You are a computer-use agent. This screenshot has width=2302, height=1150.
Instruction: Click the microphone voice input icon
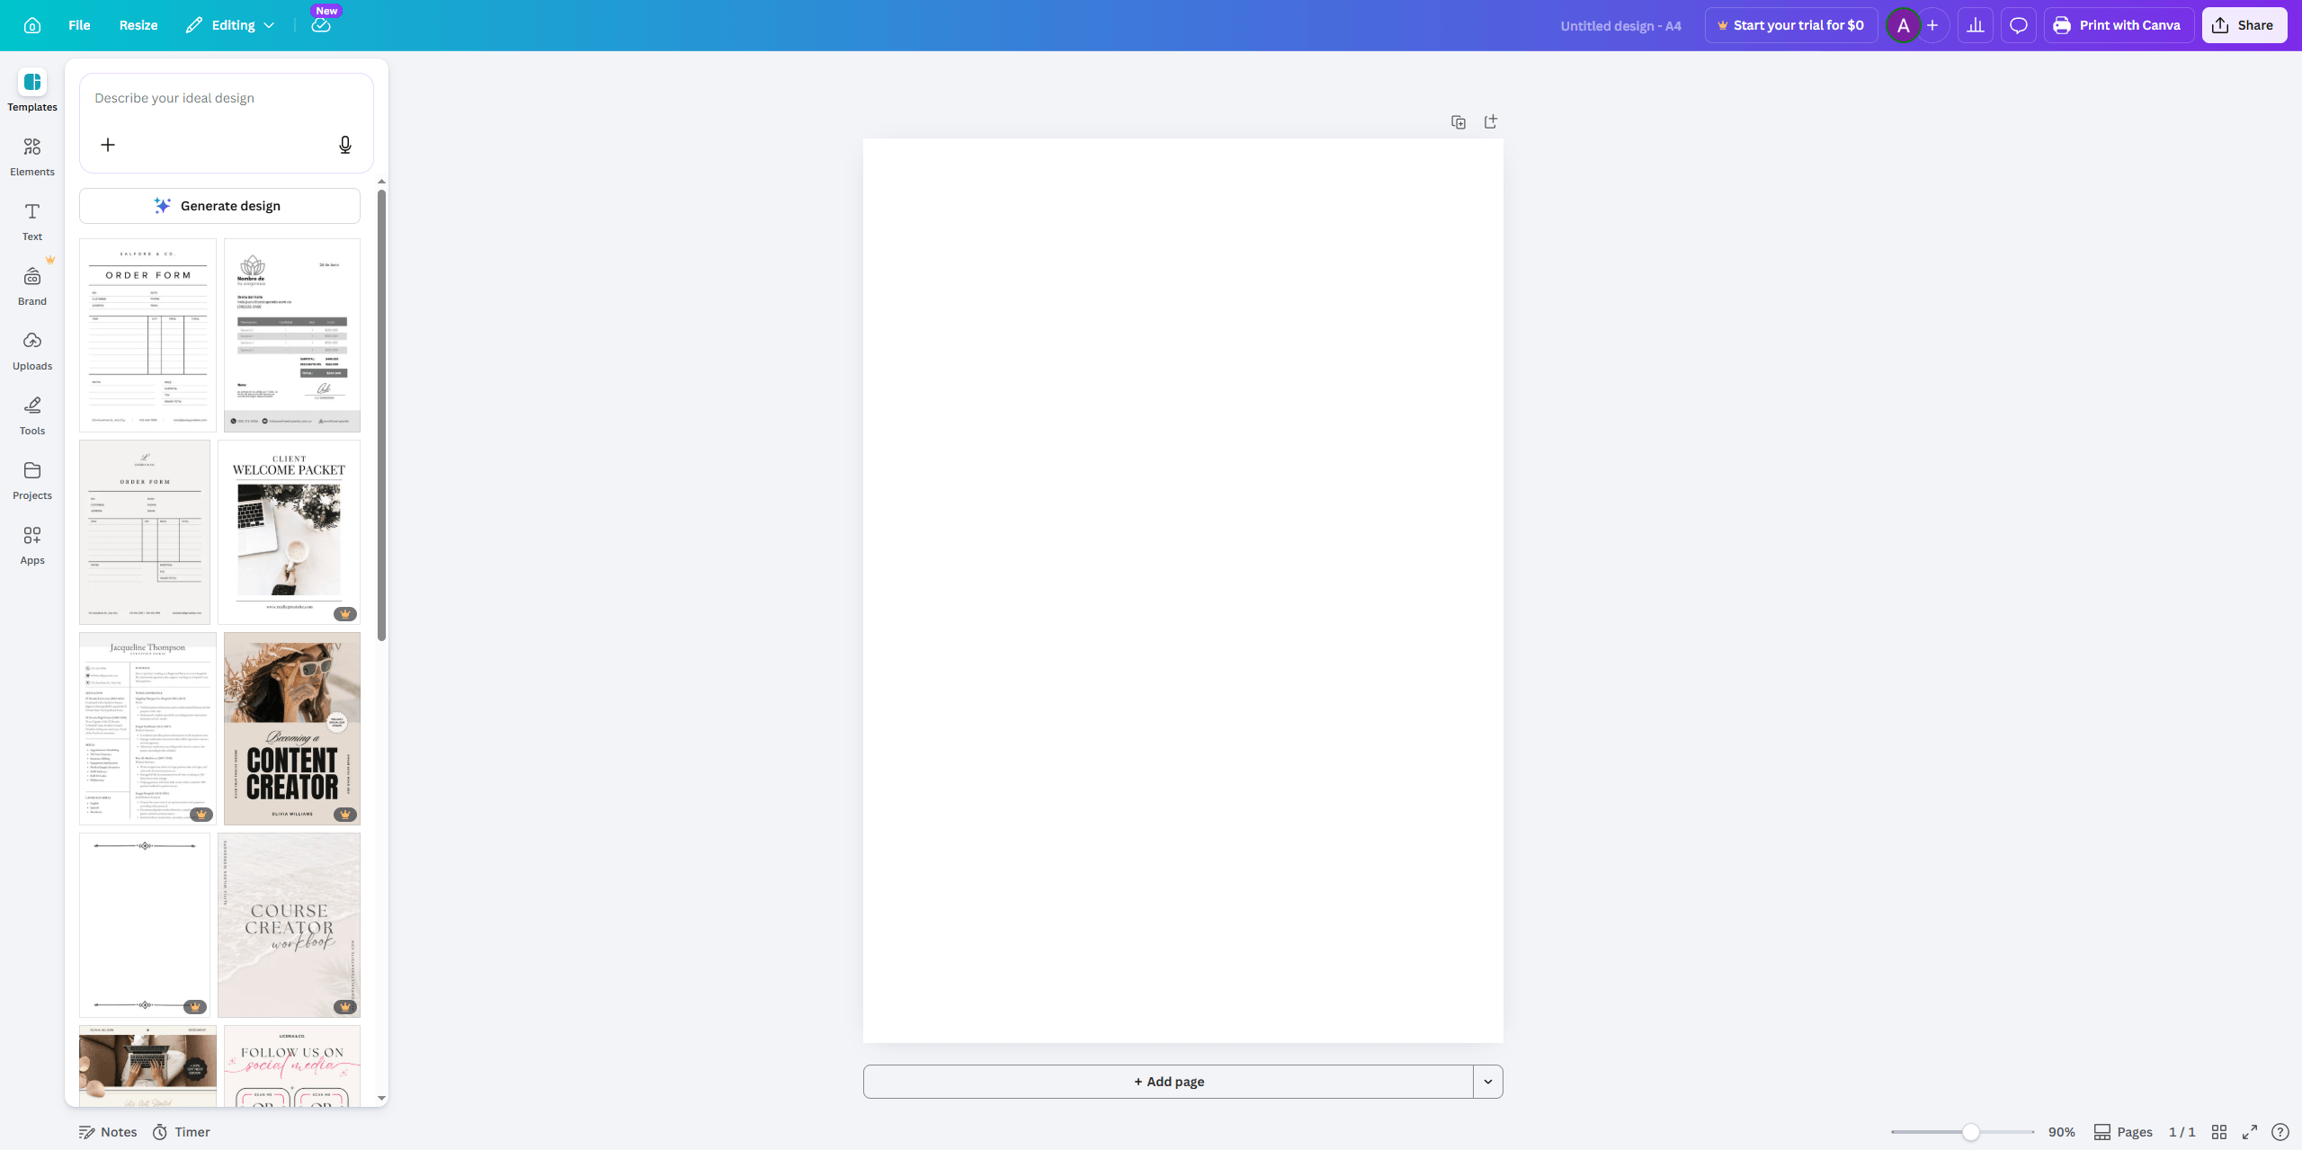pyautogui.click(x=344, y=144)
